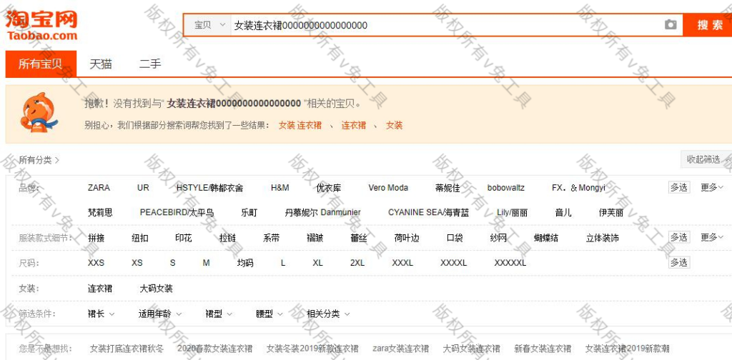Search suggestion zara女装连衣裙

(x=400, y=349)
